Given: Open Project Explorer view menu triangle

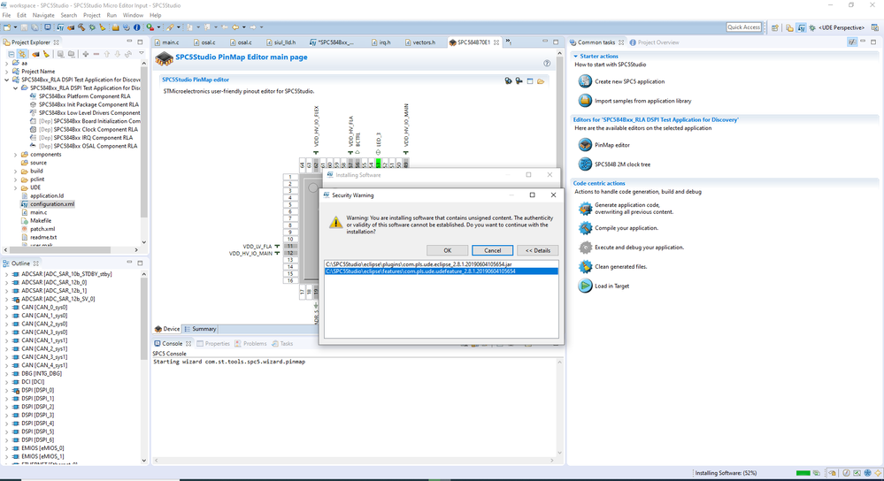Looking at the screenshot, I should tap(142, 54).
